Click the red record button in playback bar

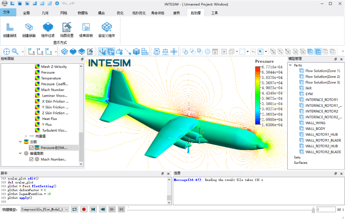(84, 209)
